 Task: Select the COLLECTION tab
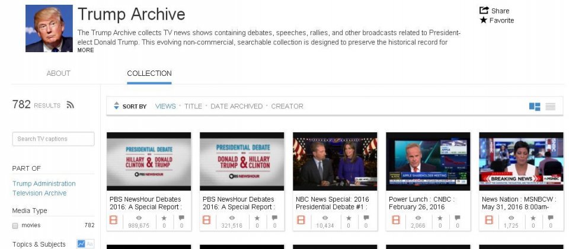(149, 74)
